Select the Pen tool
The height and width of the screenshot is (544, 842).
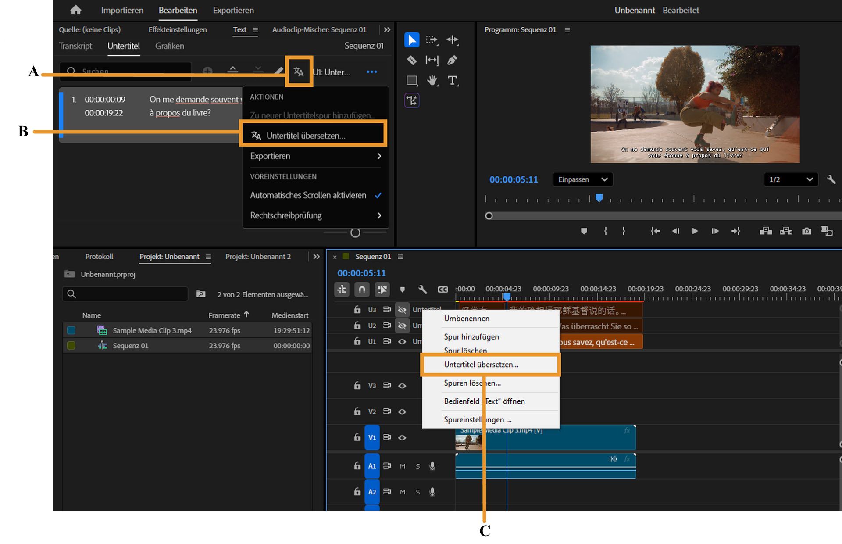tap(452, 60)
